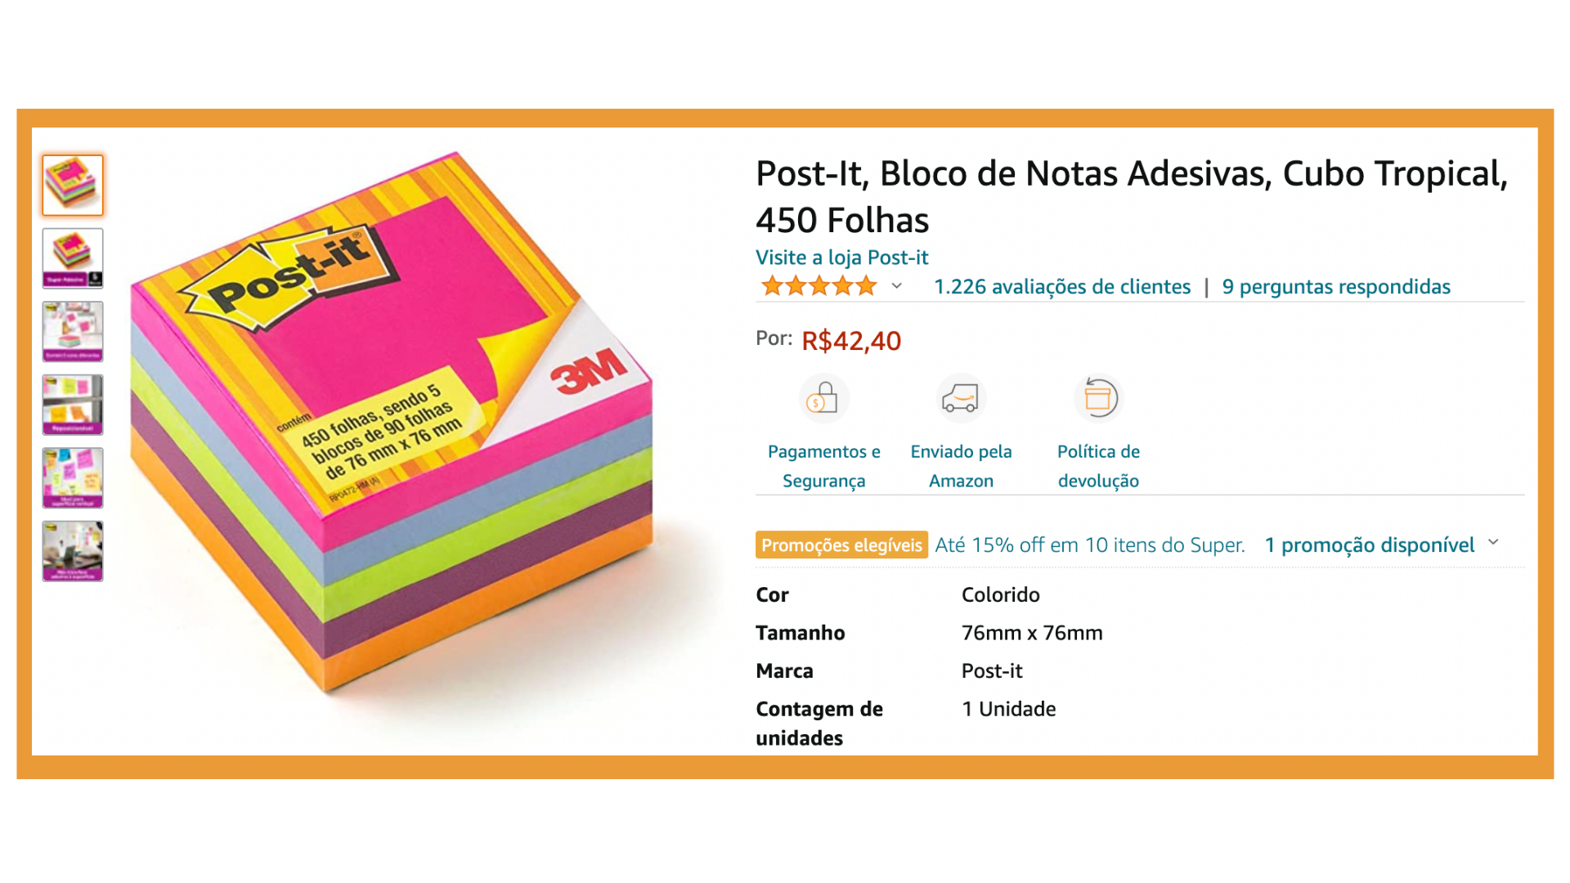1570x883 pixels.
Task: Click the Política de devolução box icon
Action: pyautogui.click(x=1098, y=398)
